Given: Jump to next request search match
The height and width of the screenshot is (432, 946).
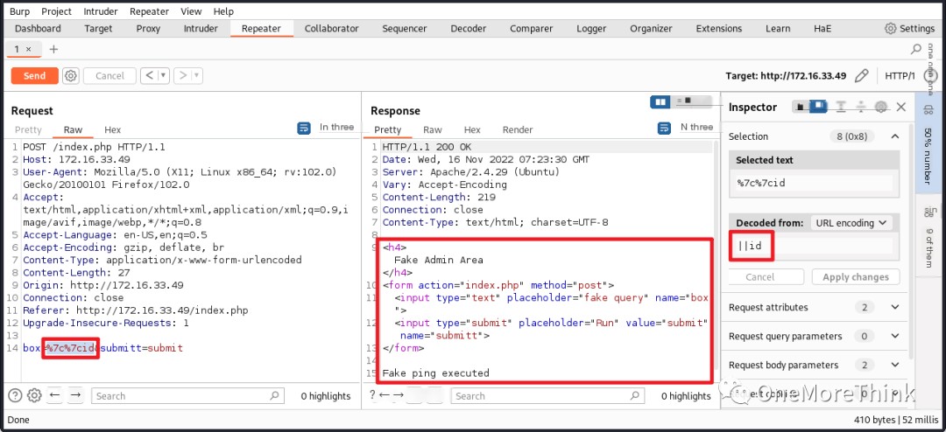Looking at the screenshot, I should (x=75, y=395).
